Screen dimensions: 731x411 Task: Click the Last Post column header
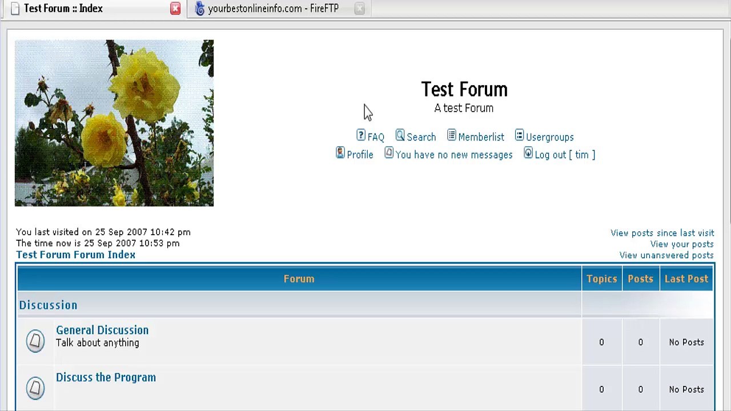pyautogui.click(x=686, y=279)
